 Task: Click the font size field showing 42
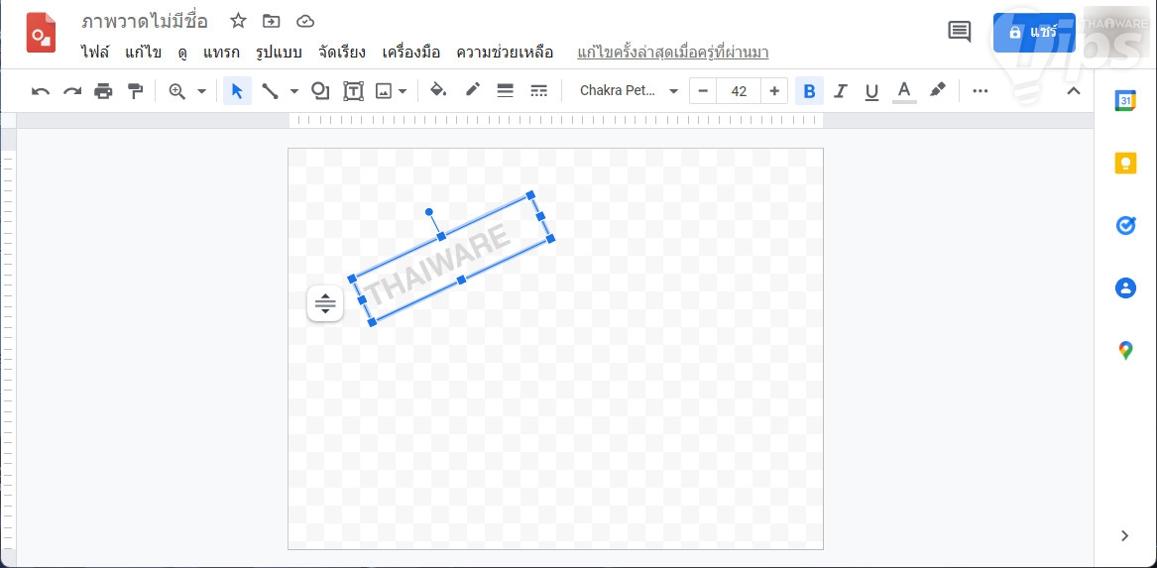coord(739,91)
